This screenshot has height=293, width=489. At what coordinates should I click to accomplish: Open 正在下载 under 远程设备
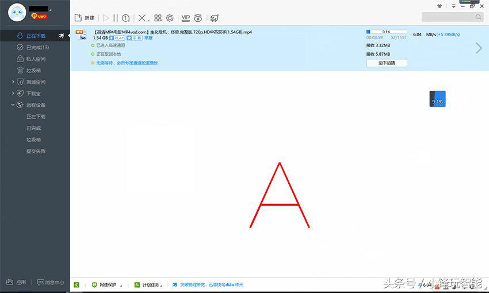click(36, 117)
